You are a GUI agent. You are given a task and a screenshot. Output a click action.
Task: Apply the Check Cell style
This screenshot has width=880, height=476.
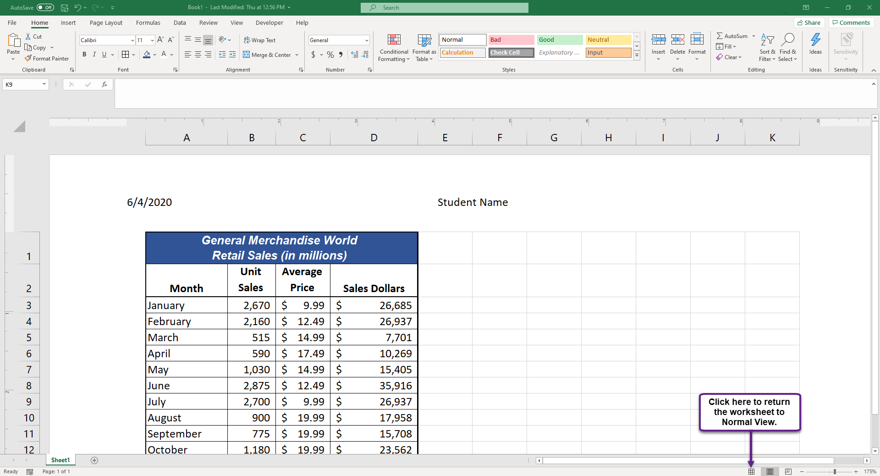pyautogui.click(x=511, y=53)
